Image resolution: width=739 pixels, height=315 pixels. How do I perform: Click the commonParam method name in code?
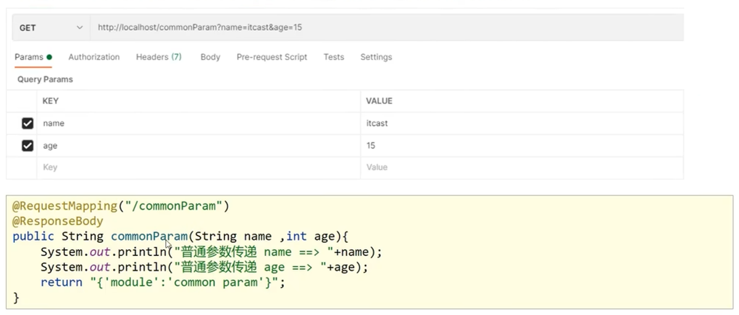pyautogui.click(x=149, y=236)
